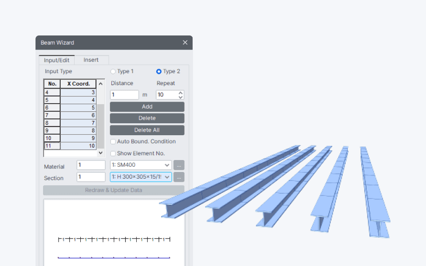The height and width of the screenshot is (266, 426).
Task: Click X Coord. cell in row 9
Action: [78, 130]
